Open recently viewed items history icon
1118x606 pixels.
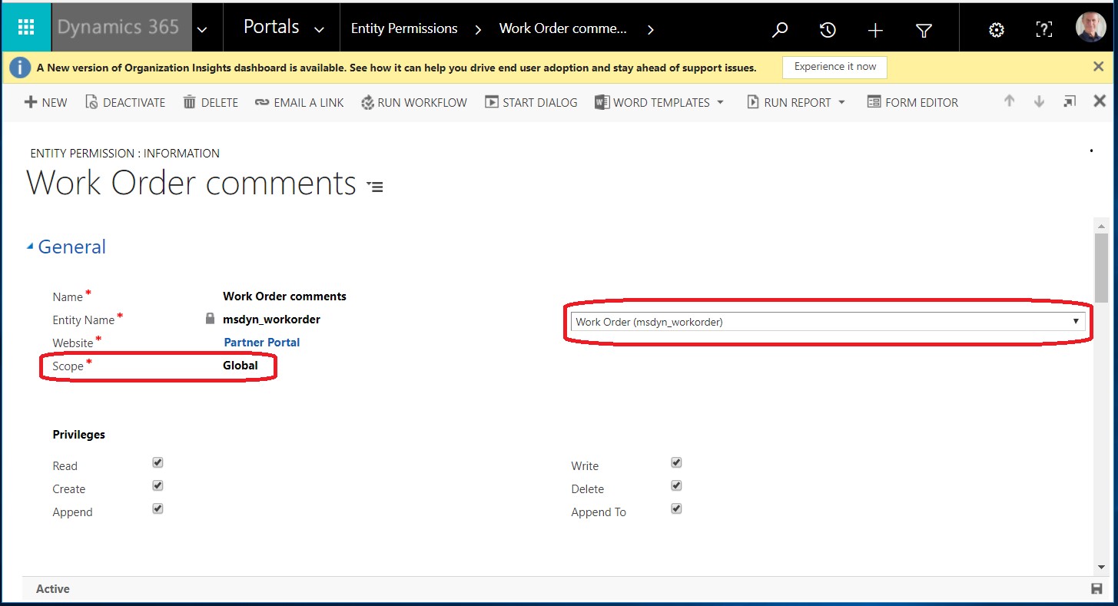tap(828, 29)
